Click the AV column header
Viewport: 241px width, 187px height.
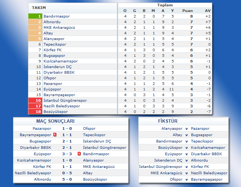coord(208,10)
